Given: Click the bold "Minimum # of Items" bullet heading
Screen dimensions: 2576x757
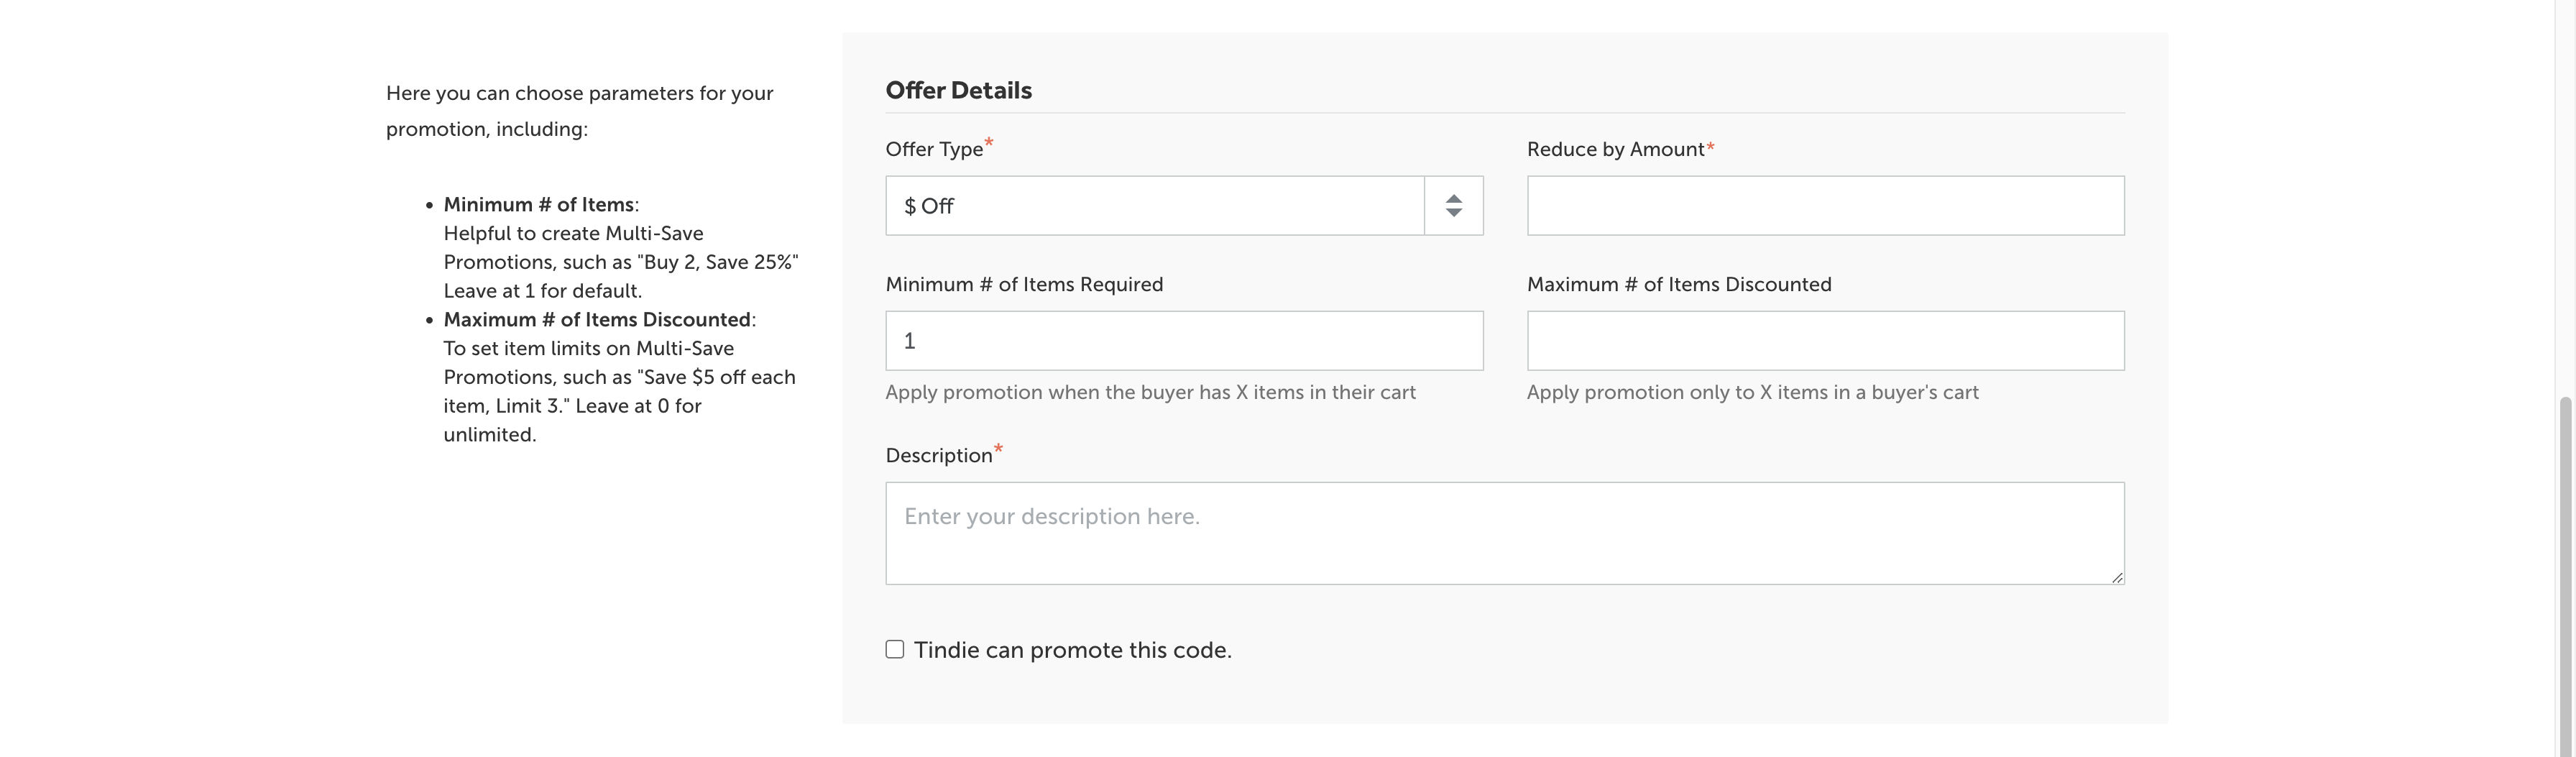Looking at the screenshot, I should (x=538, y=205).
